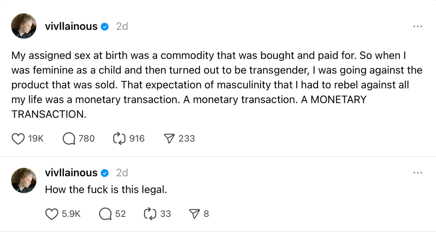Open comments on the reply with 52 comments
Image resolution: width=436 pixels, height=232 pixels.
pos(105,214)
